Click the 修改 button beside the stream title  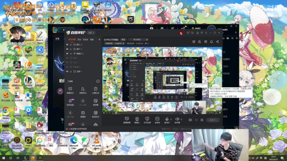tap(123, 39)
